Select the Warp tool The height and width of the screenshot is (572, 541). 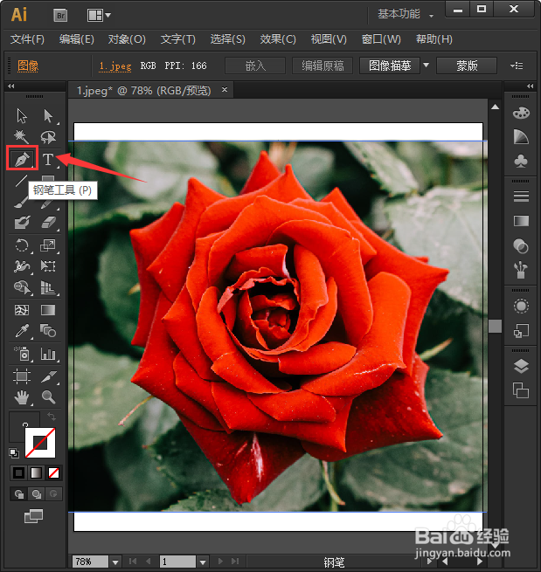click(22, 266)
